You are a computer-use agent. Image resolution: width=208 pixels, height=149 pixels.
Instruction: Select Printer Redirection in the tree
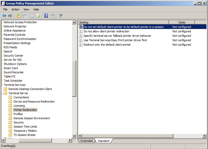[25, 110]
